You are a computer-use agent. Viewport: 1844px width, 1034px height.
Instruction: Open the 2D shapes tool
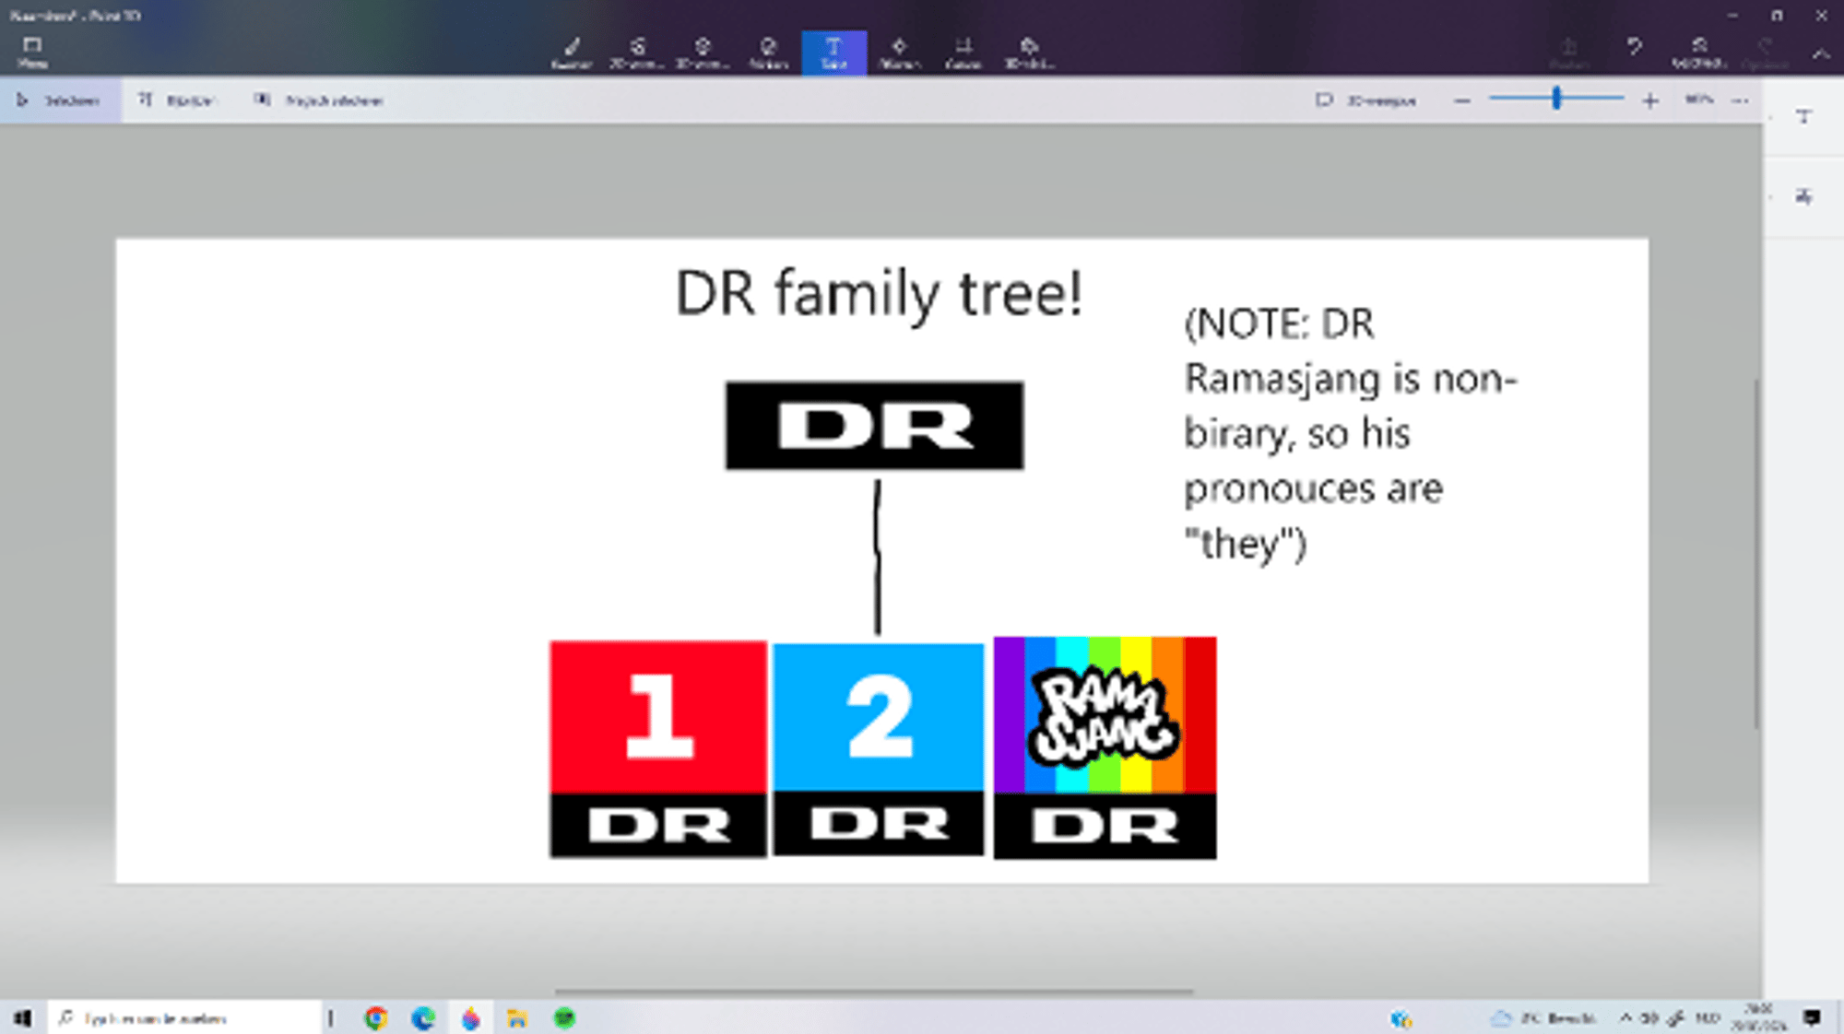point(637,52)
